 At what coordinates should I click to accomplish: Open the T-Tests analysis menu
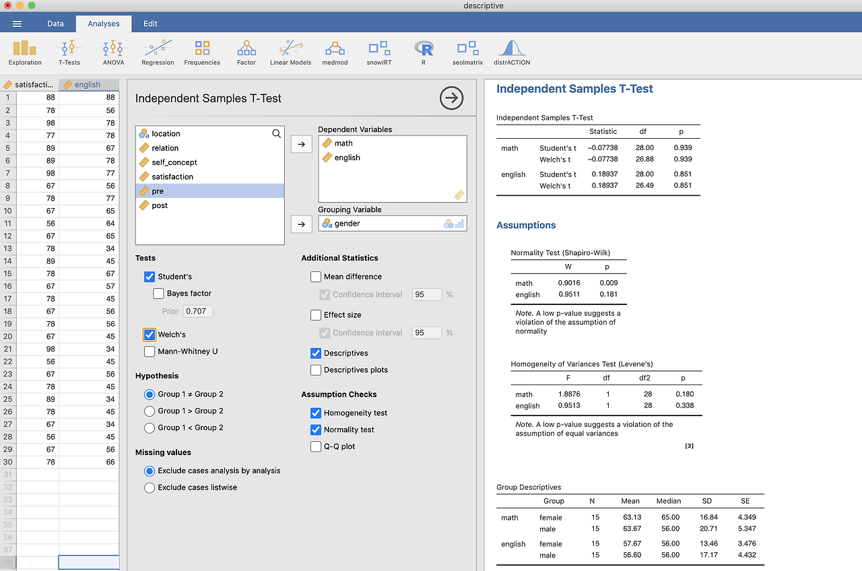click(69, 53)
